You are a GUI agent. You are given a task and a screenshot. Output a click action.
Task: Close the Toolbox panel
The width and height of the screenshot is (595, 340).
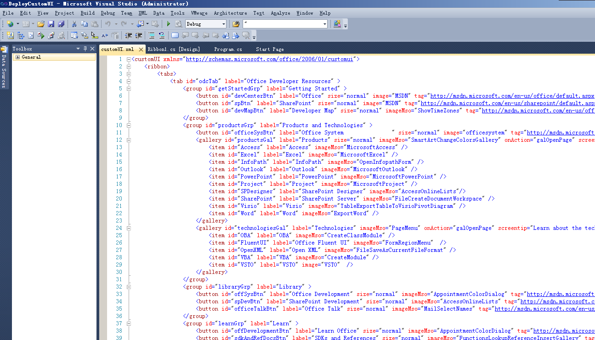pos(92,49)
